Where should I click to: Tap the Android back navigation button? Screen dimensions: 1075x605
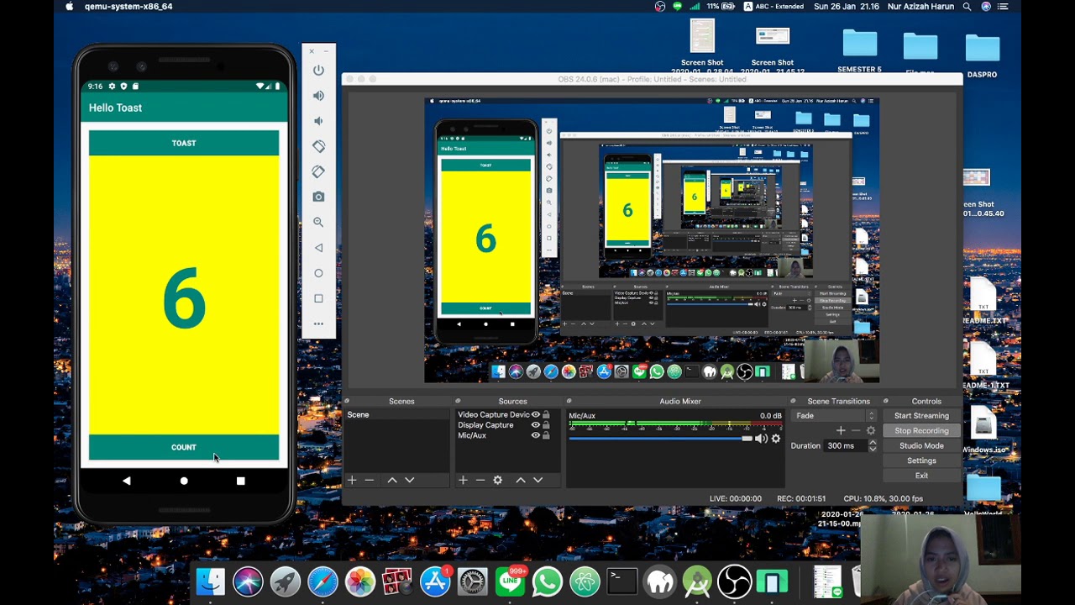tap(127, 481)
